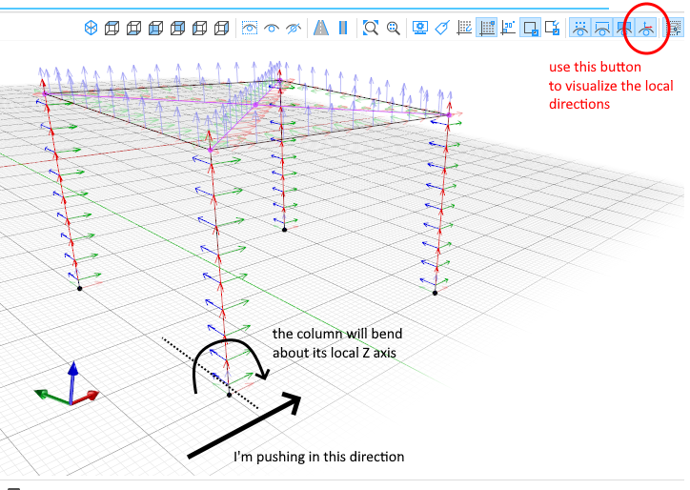
Task: Toggle the grid display button
Action: 487,29
